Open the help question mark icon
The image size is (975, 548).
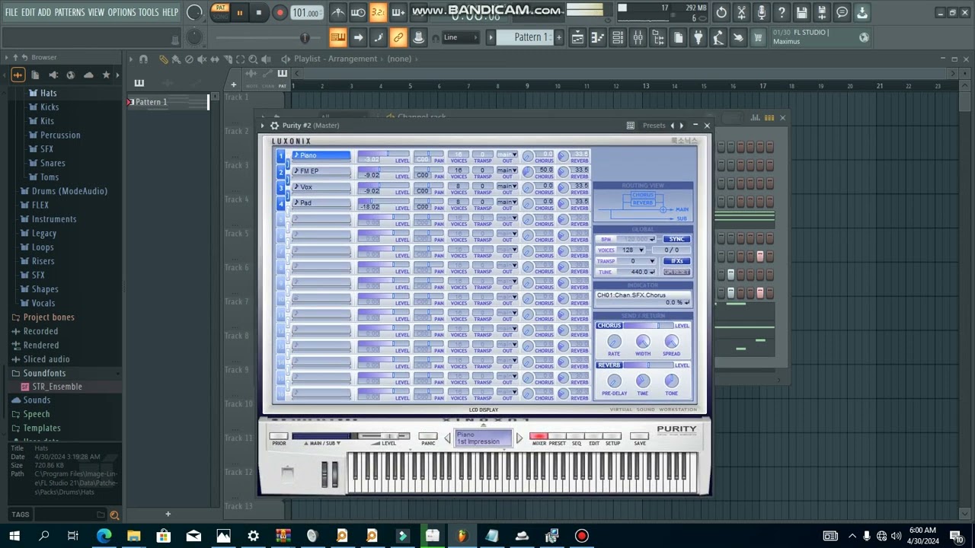pyautogui.click(x=782, y=12)
